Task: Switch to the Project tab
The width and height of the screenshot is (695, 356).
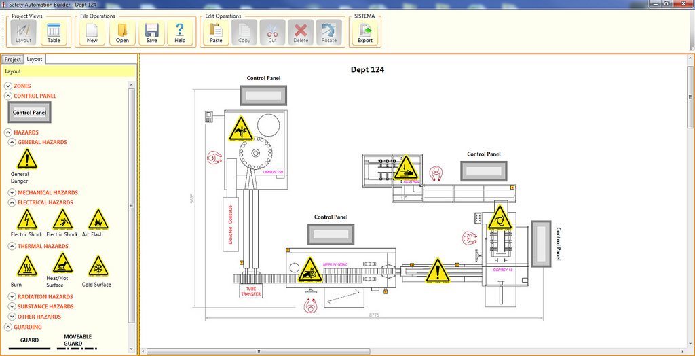Action: 13,60
